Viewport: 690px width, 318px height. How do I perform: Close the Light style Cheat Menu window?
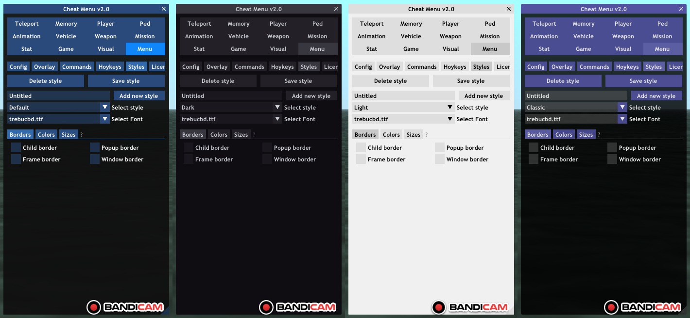click(x=509, y=9)
